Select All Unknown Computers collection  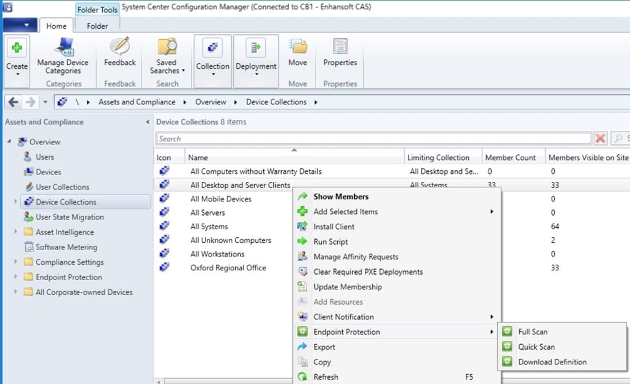click(x=231, y=240)
